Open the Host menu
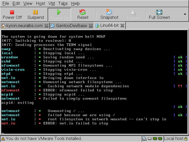189x142 pixels. click(x=40, y=3)
